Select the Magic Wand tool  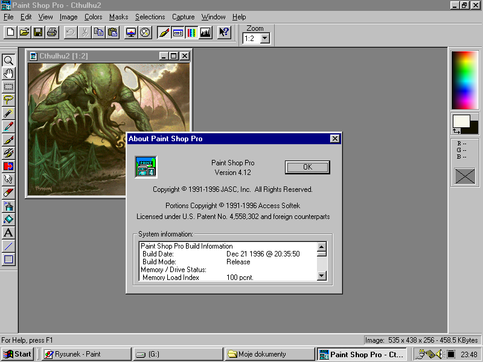pyautogui.click(x=8, y=113)
